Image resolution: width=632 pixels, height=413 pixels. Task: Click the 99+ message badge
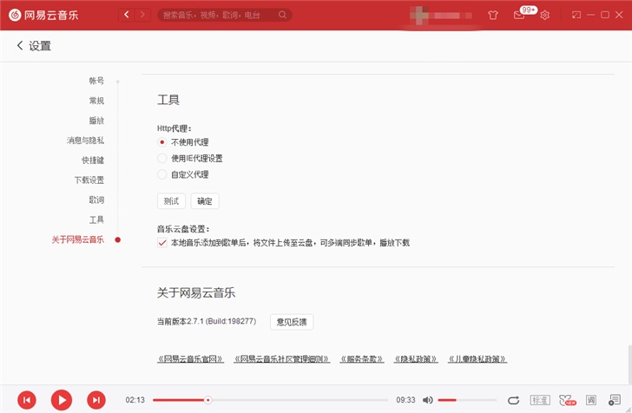[x=528, y=10]
